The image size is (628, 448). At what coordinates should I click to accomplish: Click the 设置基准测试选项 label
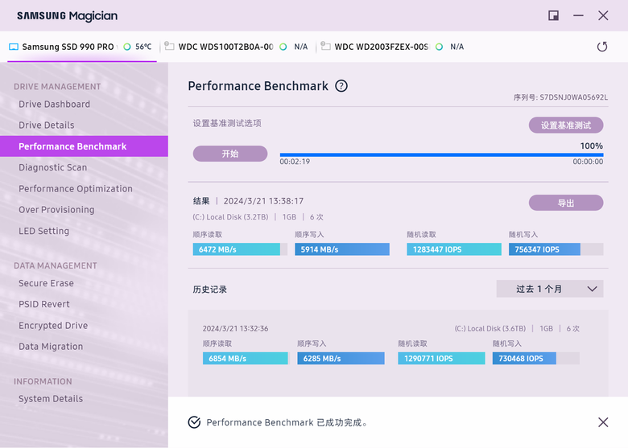coord(227,123)
